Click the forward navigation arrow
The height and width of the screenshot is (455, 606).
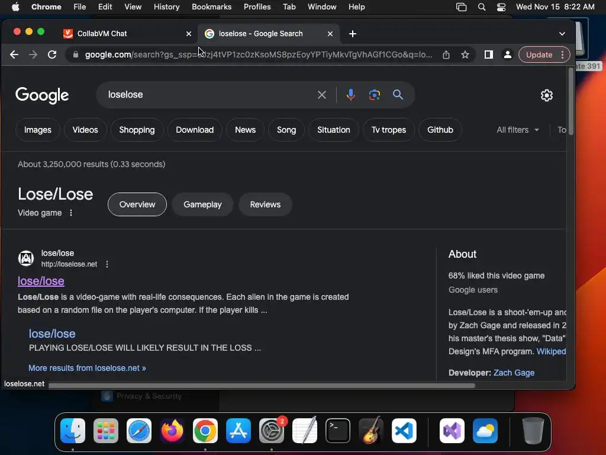(33, 55)
